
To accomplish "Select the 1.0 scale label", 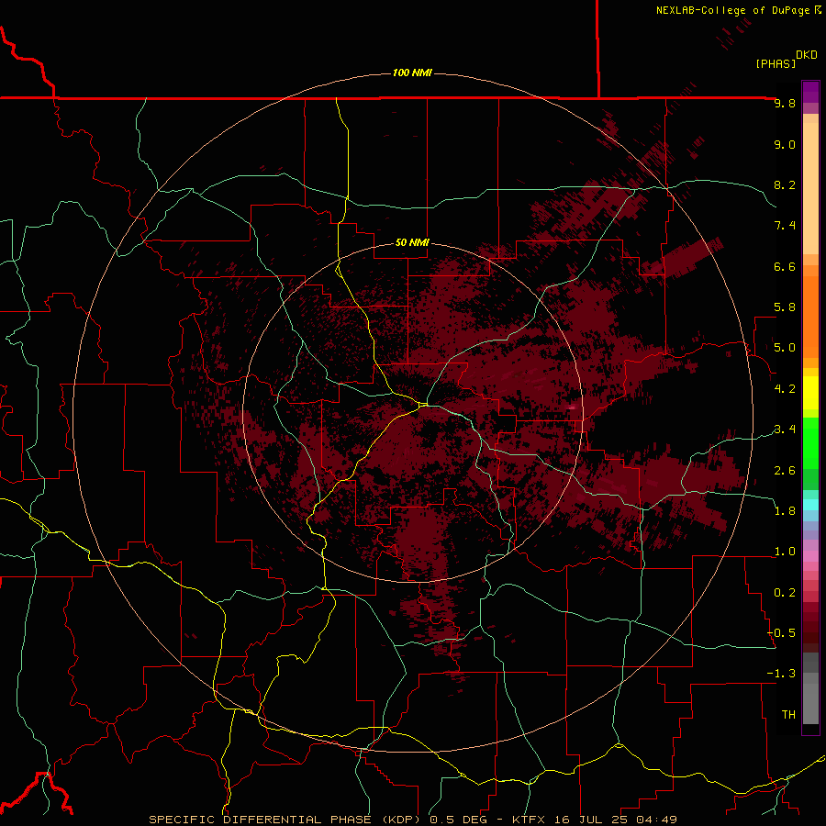I will pos(785,552).
